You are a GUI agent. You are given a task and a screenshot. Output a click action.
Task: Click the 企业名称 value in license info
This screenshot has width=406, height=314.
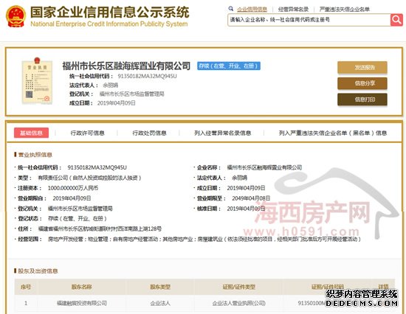pos(264,167)
